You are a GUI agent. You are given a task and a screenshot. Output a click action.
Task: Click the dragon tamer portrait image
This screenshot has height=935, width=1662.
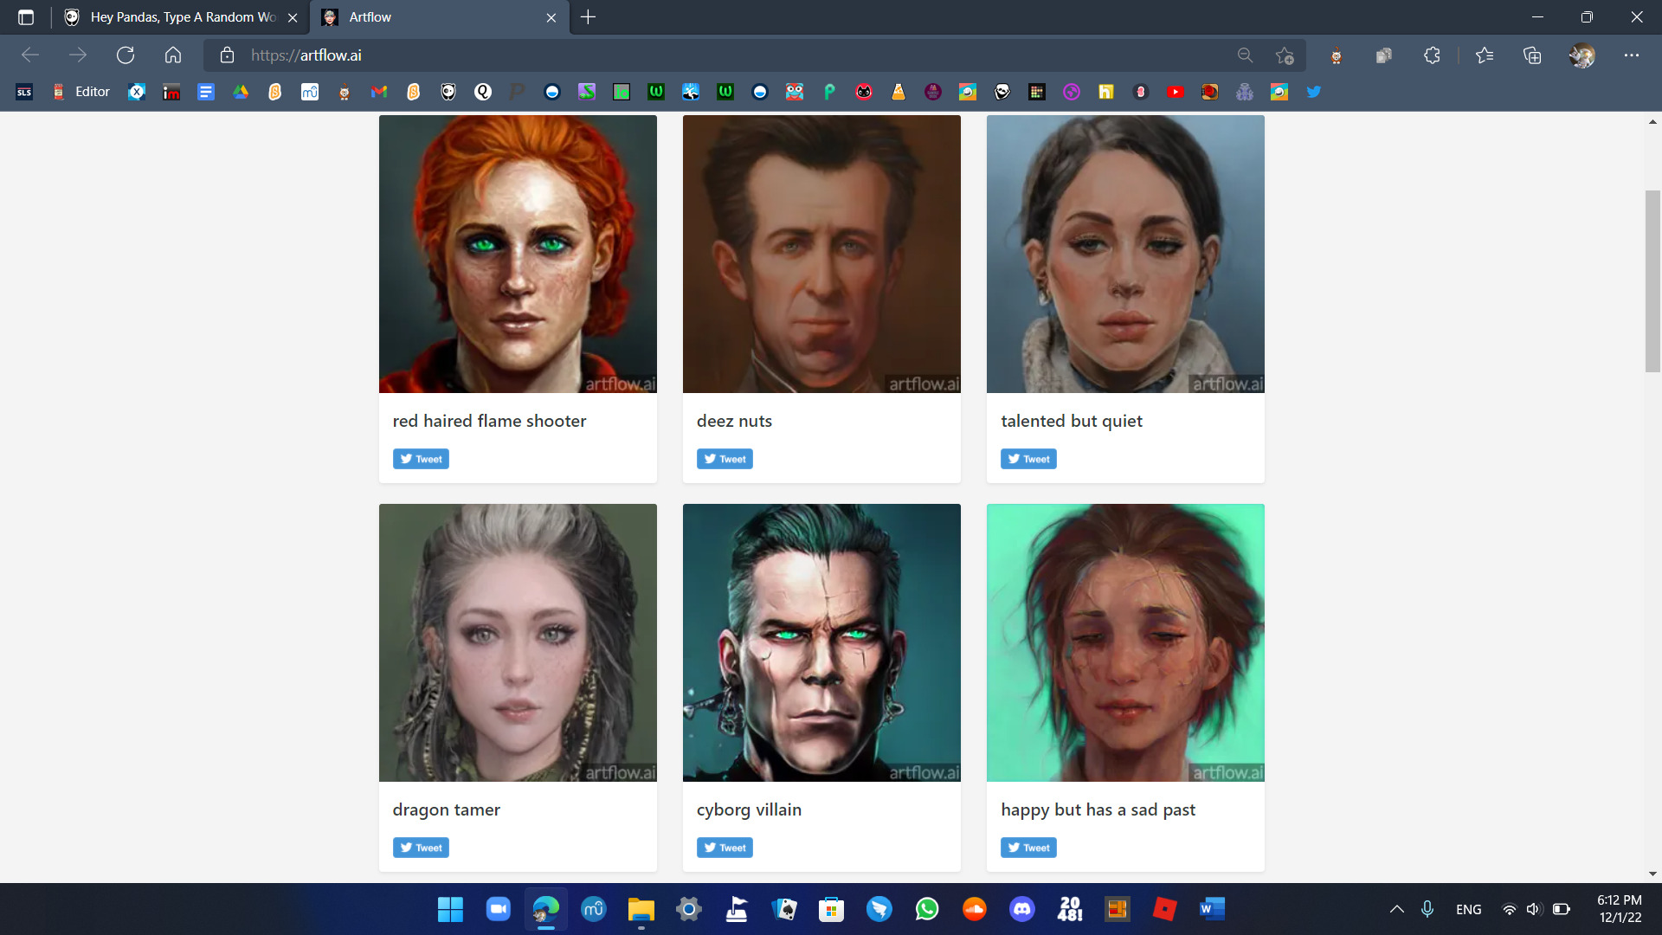518,642
